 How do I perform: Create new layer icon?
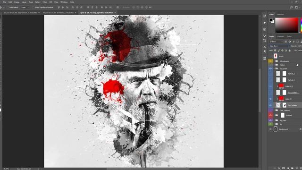coord(296,168)
